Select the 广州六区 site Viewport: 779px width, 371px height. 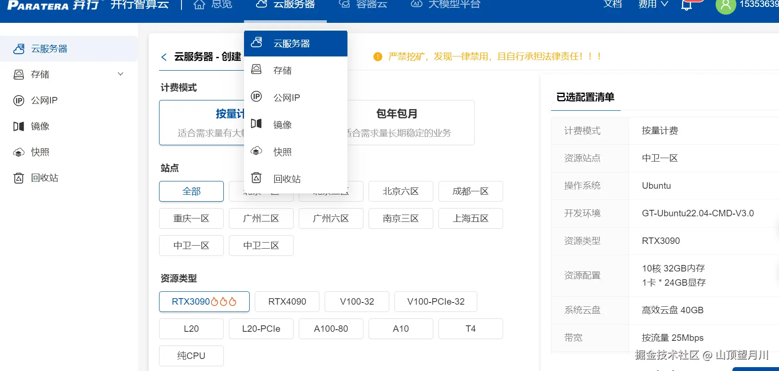[331, 218]
